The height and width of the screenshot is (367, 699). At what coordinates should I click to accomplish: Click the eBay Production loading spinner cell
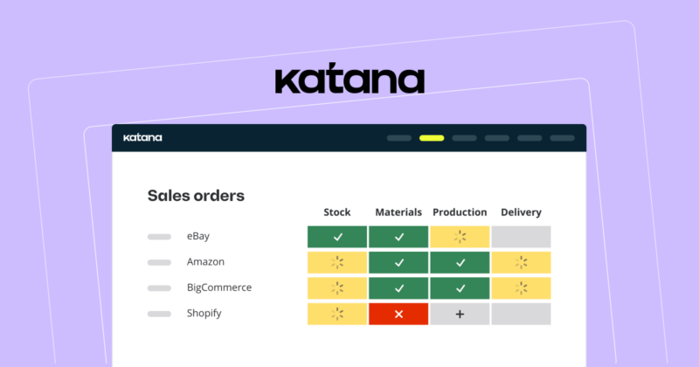click(460, 236)
